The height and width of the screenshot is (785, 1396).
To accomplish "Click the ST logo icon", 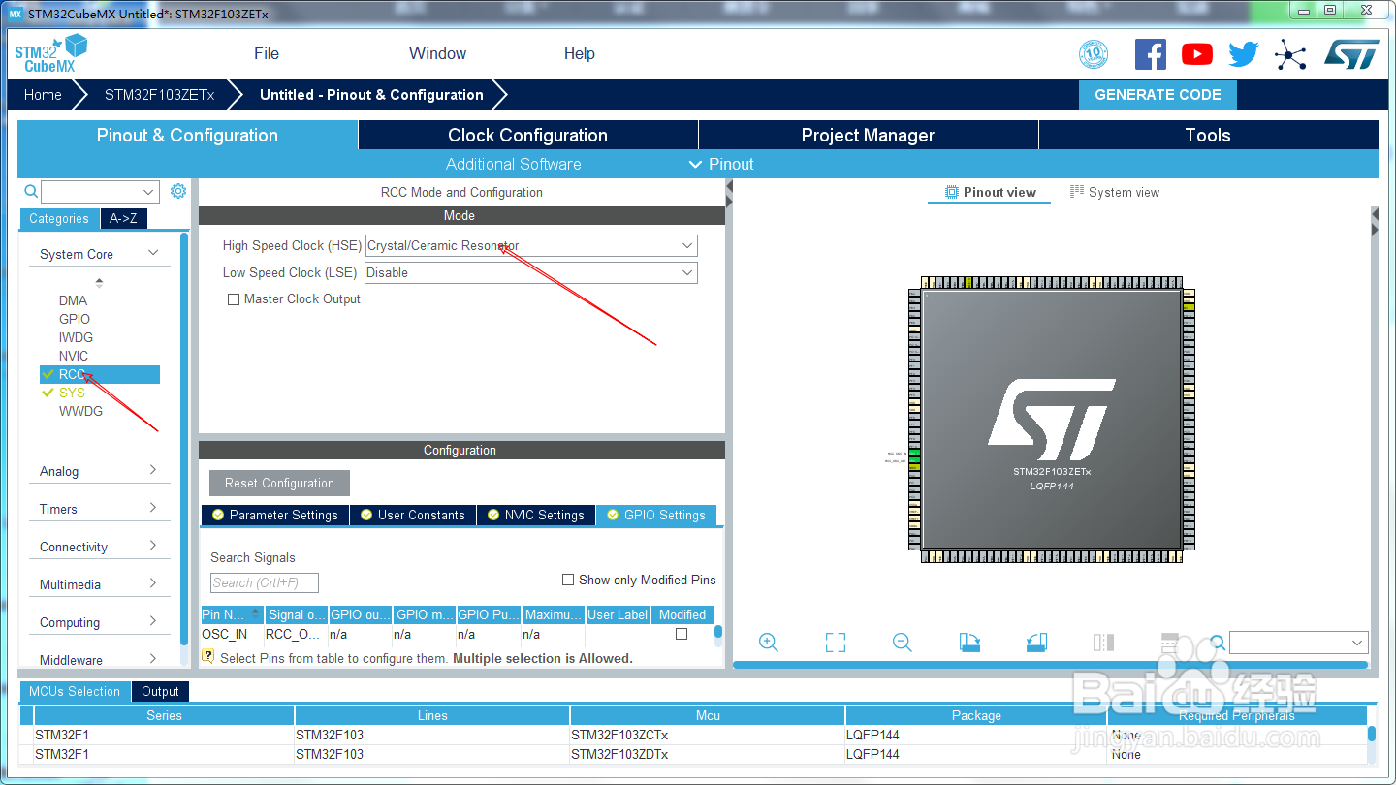I will 1351,54.
